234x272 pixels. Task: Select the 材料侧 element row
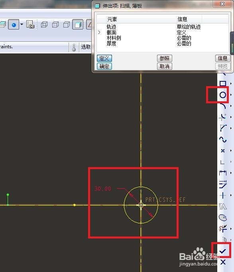pyautogui.click(x=162, y=38)
